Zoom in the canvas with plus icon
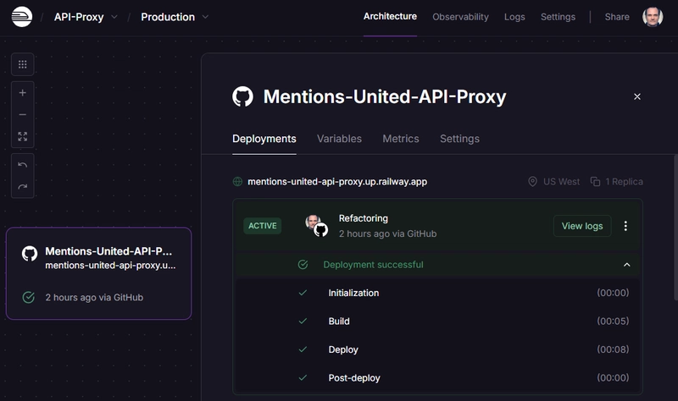The width and height of the screenshot is (678, 401). [23, 93]
